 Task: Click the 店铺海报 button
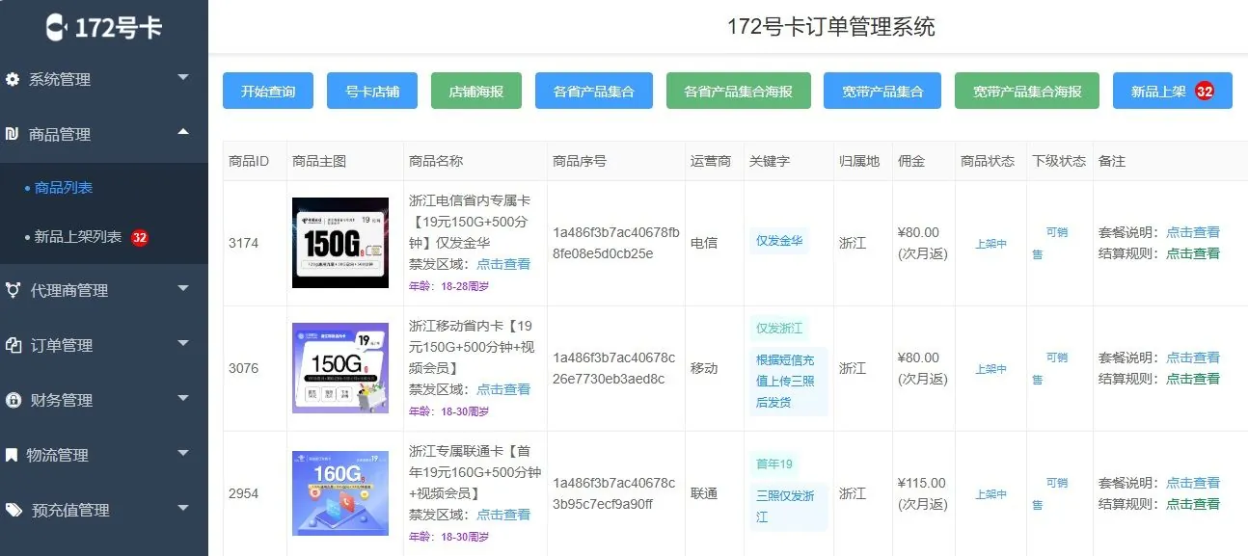(x=476, y=92)
